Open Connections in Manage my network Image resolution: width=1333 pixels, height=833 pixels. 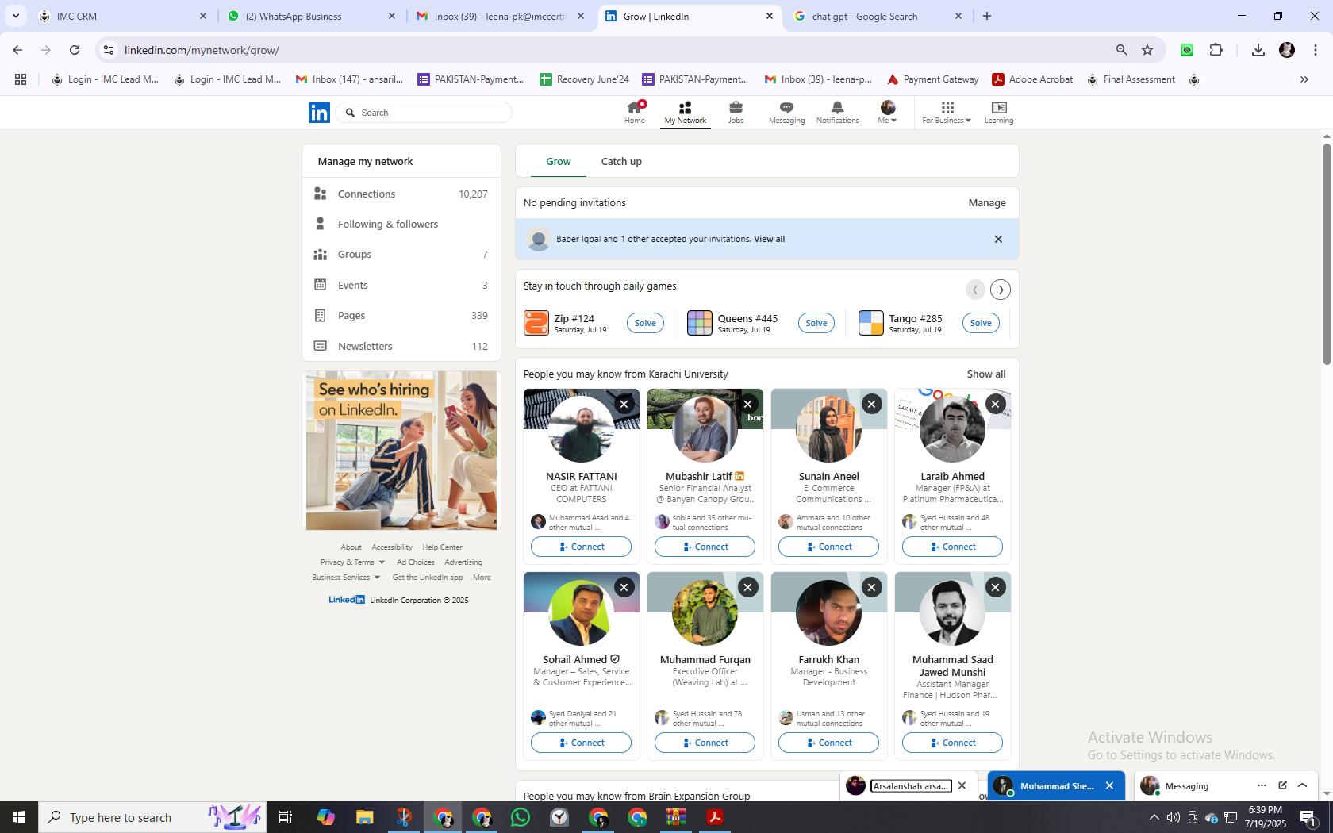tap(401, 194)
